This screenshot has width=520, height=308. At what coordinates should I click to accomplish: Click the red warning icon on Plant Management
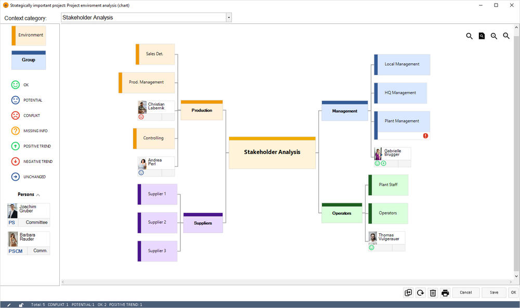(x=425, y=135)
